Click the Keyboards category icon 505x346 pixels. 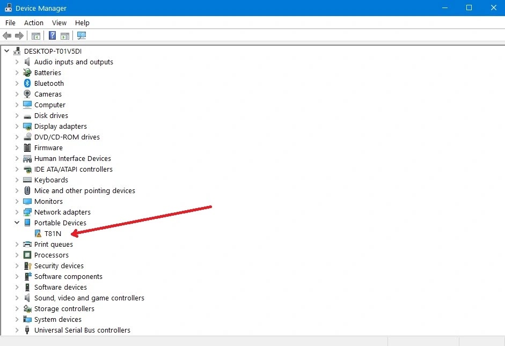pyautogui.click(x=27, y=180)
